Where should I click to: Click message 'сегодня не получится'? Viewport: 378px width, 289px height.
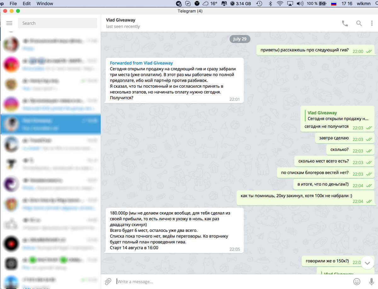(x=326, y=126)
